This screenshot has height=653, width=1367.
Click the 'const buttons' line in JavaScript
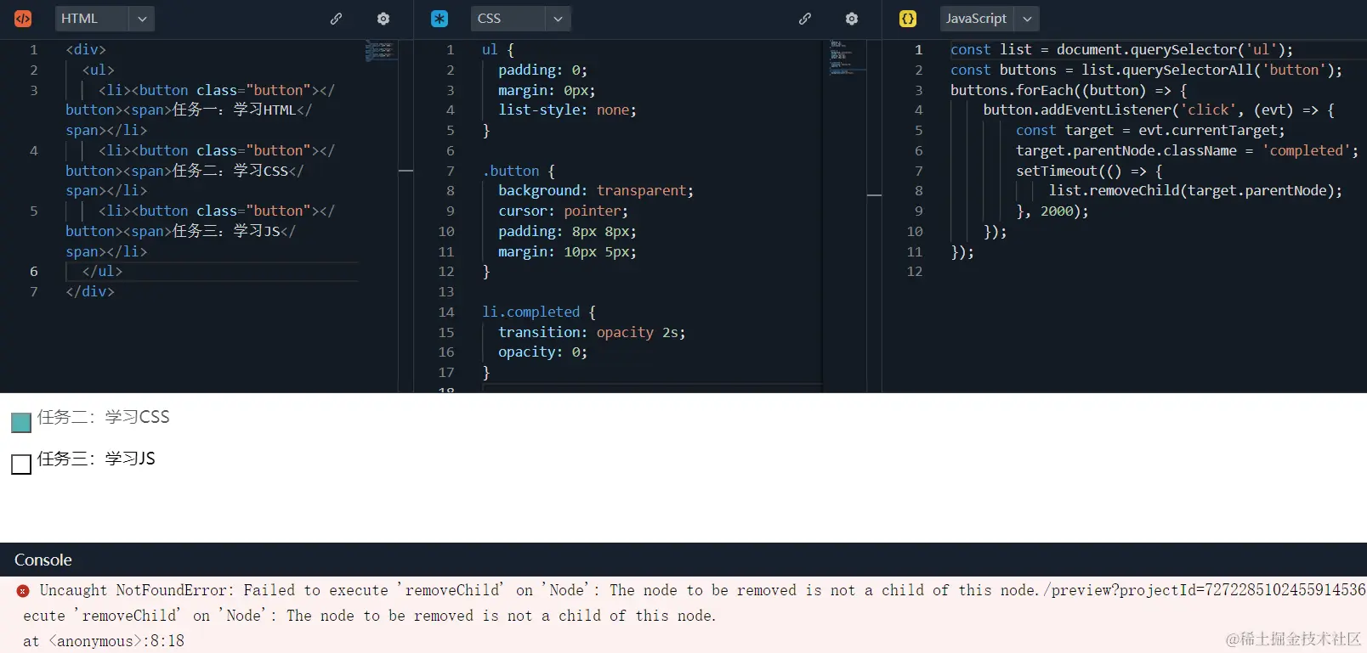[x=1146, y=70]
